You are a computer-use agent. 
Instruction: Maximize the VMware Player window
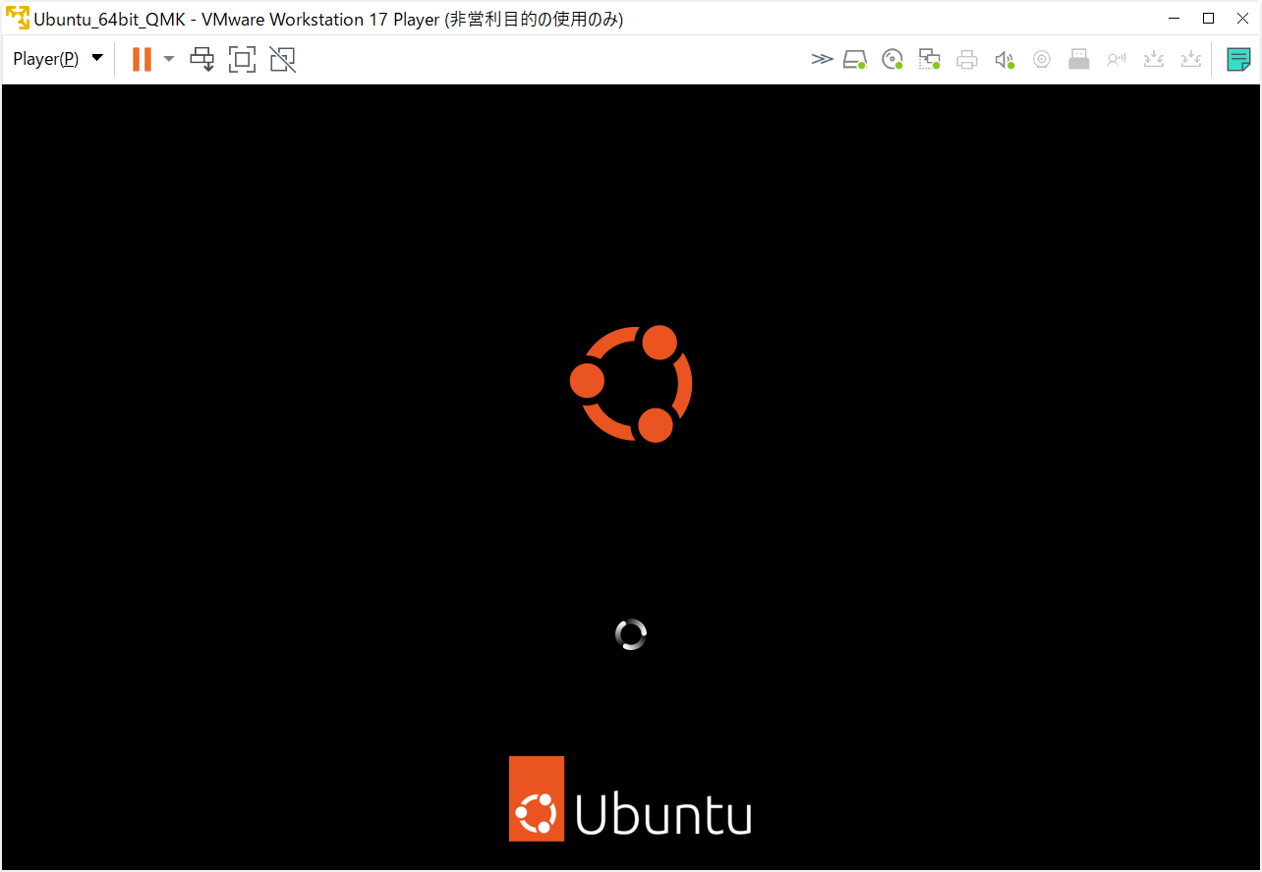click(x=1209, y=18)
